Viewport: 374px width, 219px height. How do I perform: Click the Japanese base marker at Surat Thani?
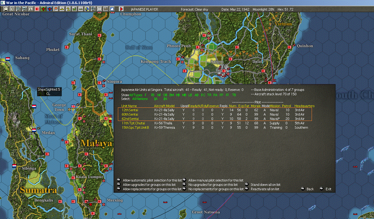tap(100, 35)
